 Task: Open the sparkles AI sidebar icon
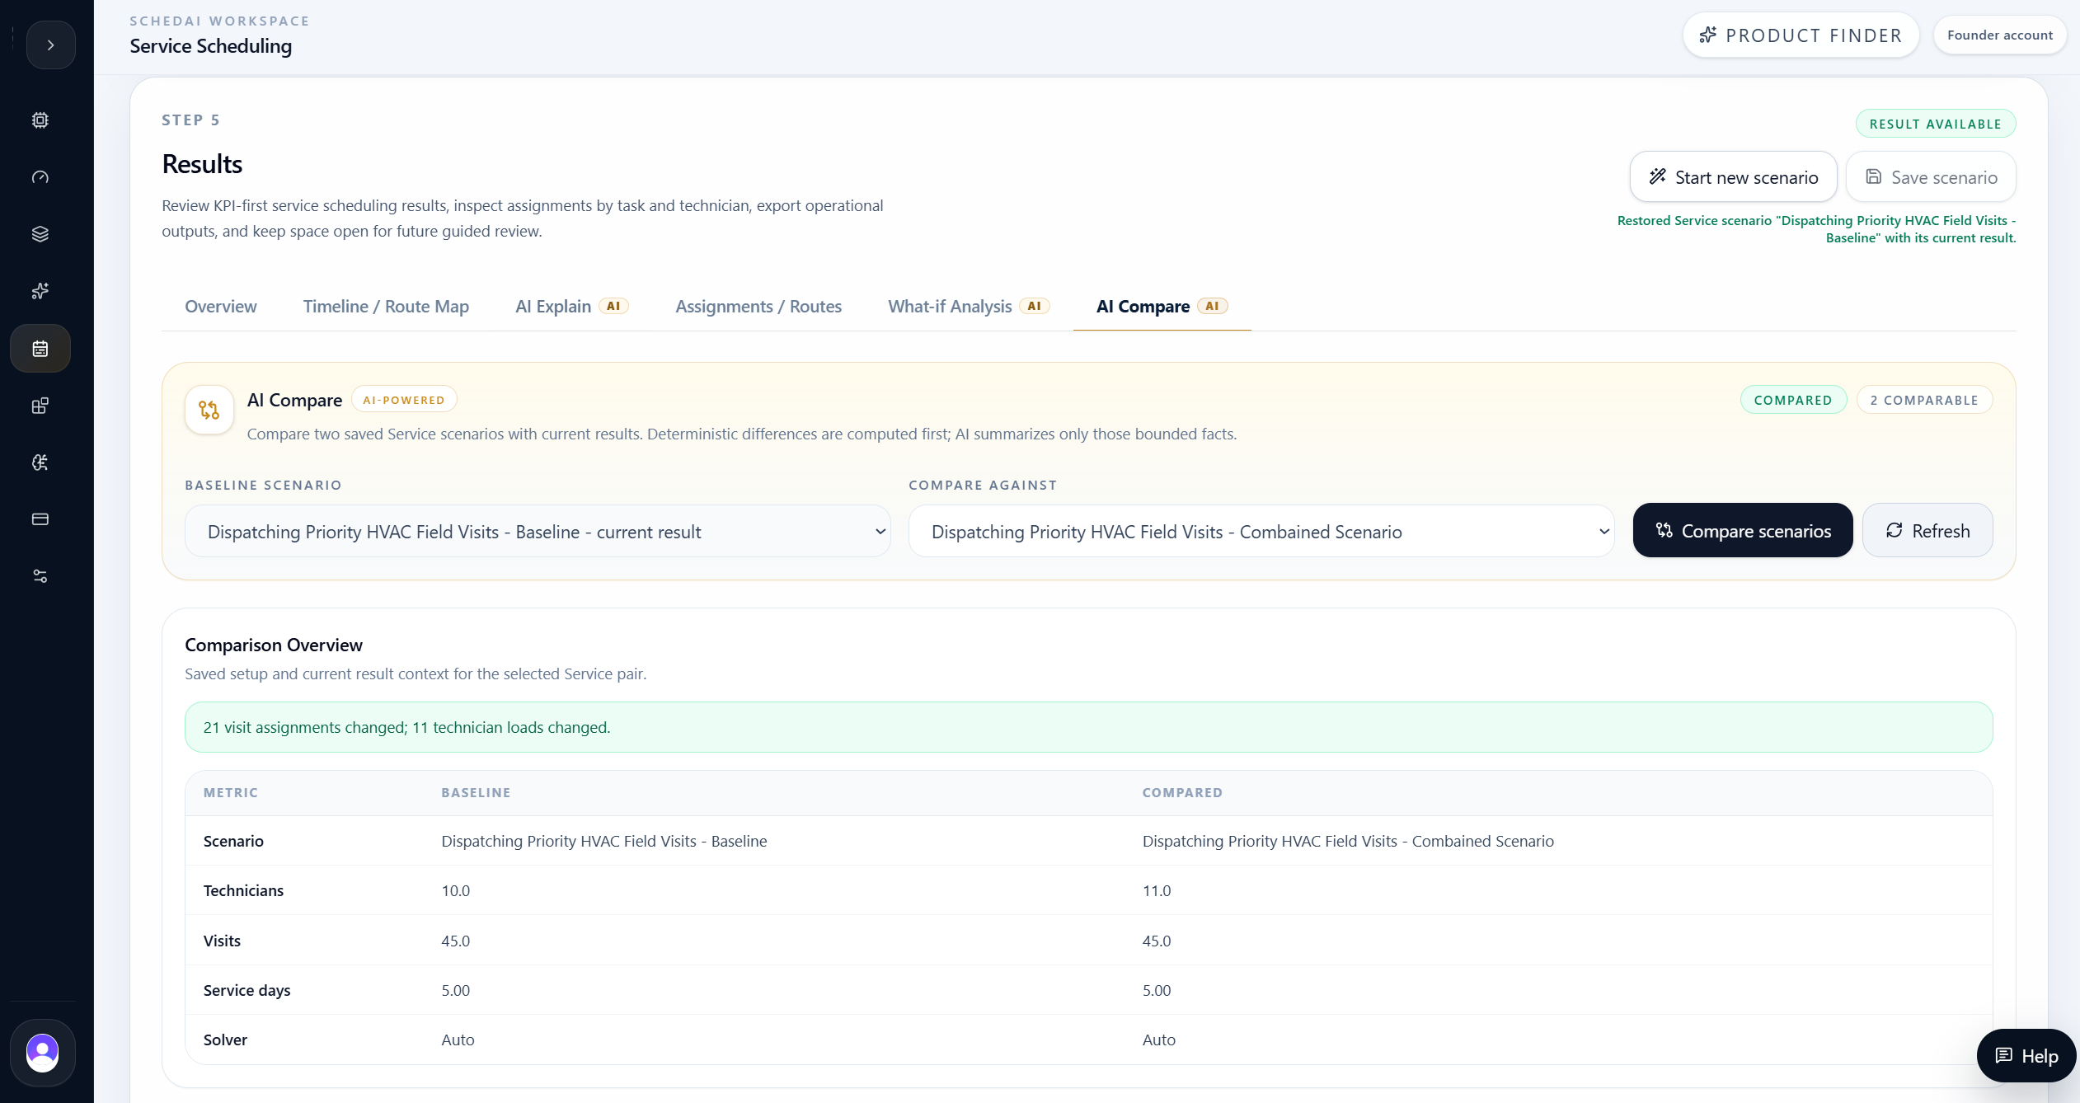point(40,291)
